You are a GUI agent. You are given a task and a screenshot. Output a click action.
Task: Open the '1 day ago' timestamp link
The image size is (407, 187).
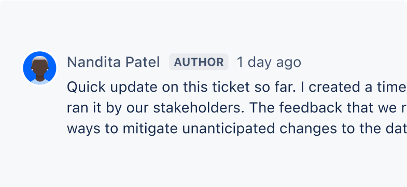[269, 62]
